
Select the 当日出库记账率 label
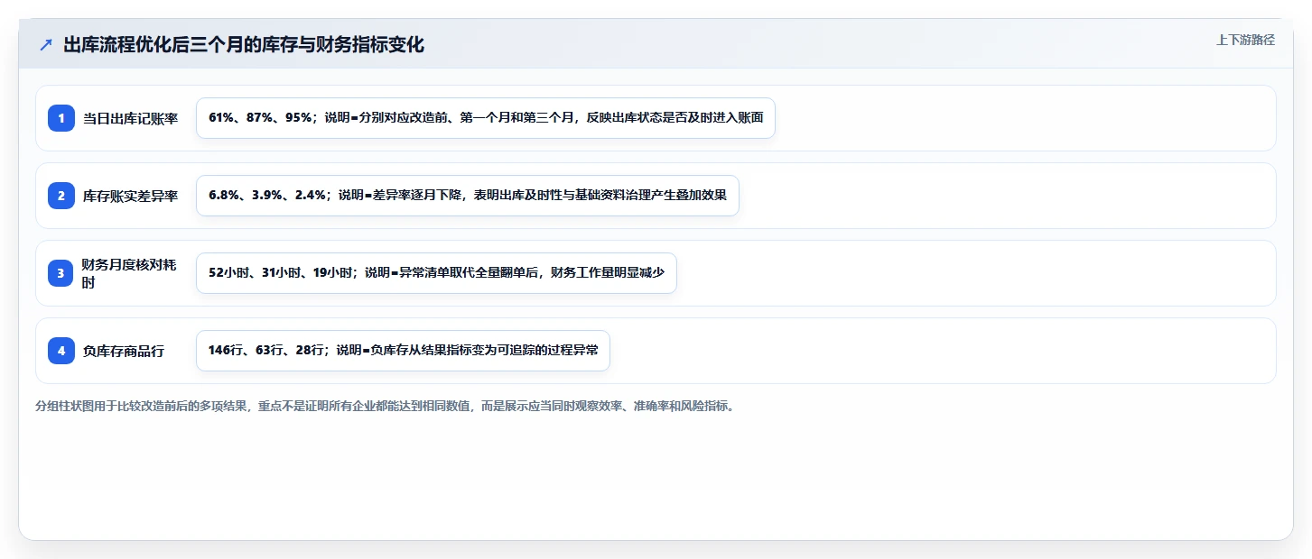point(131,118)
